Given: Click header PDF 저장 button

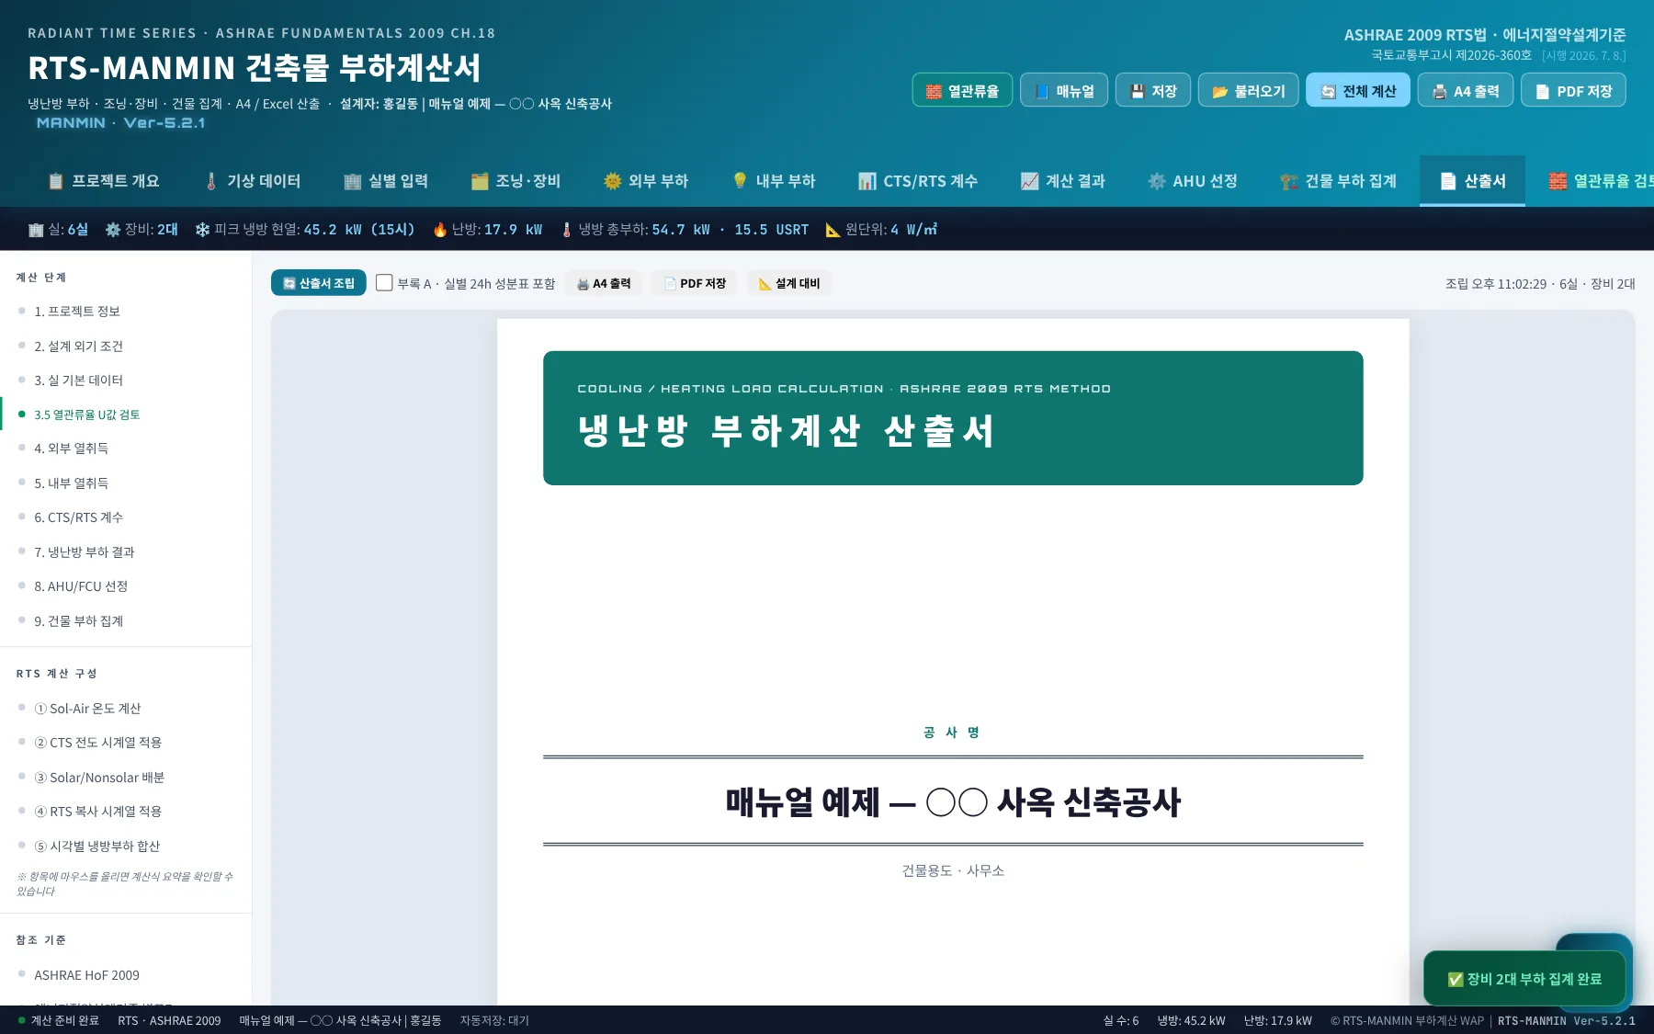Looking at the screenshot, I should point(1573,90).
